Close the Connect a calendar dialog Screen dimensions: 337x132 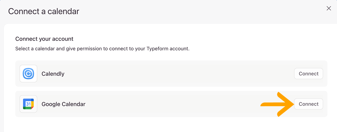click(328, 8)
